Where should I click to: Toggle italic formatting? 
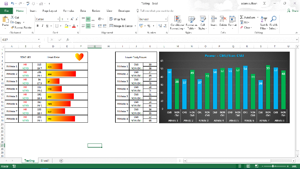tap(42, 26)
